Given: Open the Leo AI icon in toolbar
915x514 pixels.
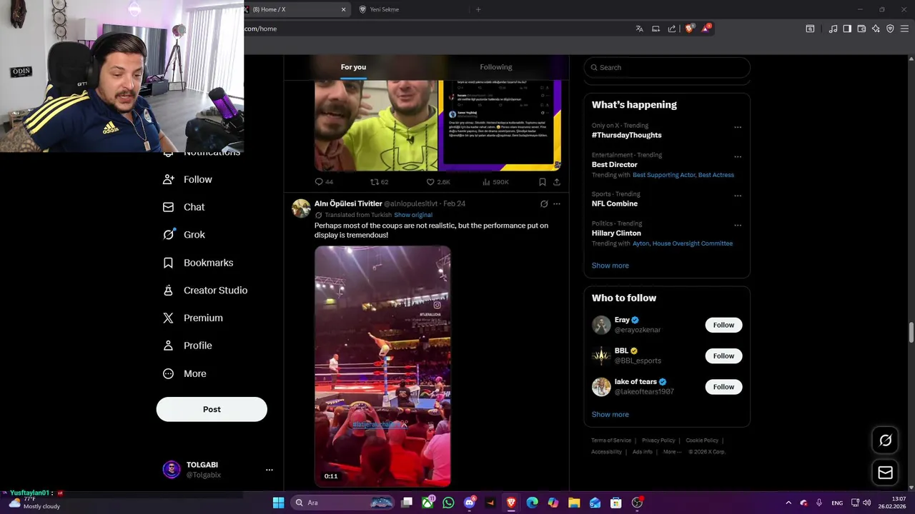Looking at the screenshot, I should (876, 29).
